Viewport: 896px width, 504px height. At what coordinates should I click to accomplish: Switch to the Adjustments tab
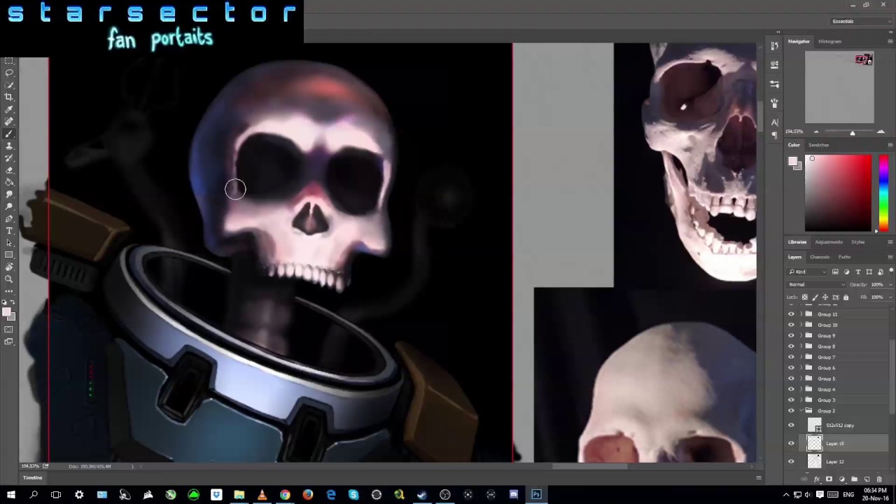(830, 242)
